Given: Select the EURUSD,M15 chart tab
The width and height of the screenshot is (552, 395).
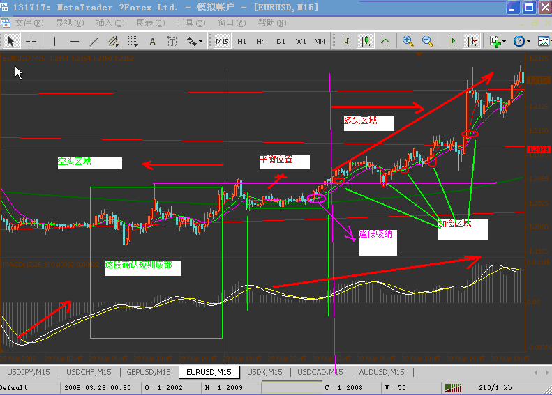Looking at the screenshot, I should pos(209,372).
